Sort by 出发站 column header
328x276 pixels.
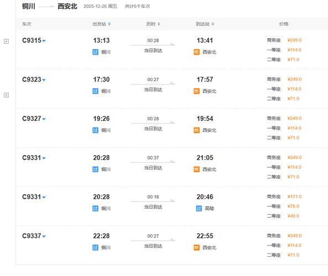pyautogui.click(x=102, y=24)
